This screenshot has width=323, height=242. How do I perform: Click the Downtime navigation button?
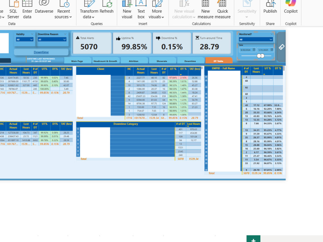point(41,52)
